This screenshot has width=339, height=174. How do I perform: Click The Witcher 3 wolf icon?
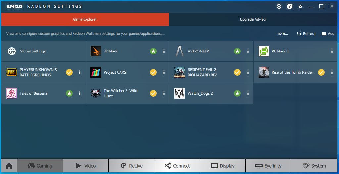[96, 93]
